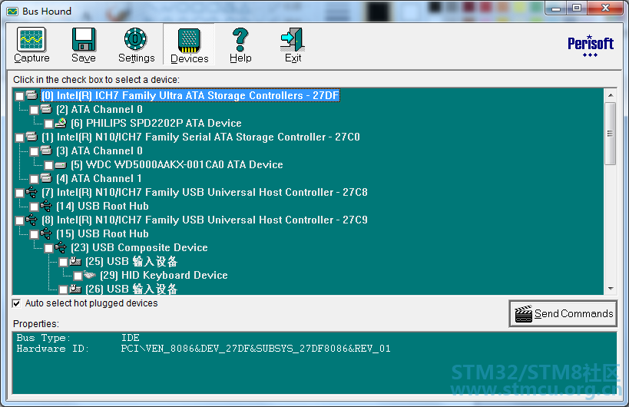Click the Bus Hound title bar icon
This screenshot has height=407, width=629.
pos(12,12)
